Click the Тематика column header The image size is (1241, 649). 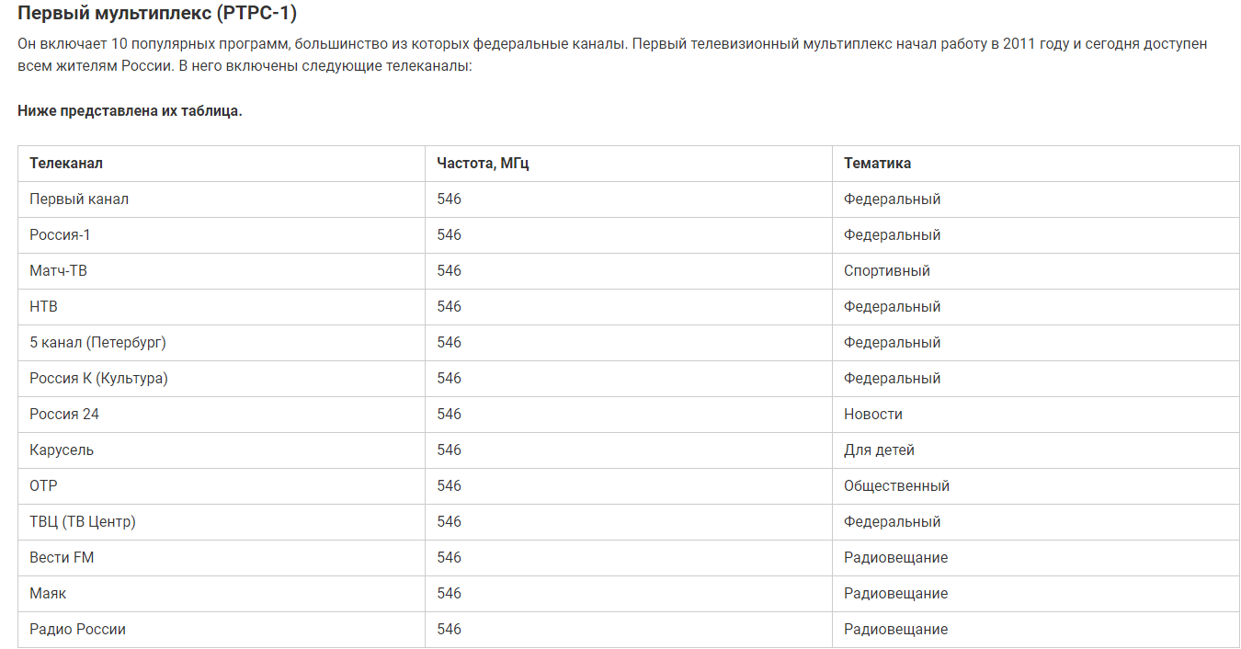click(1036, 164)
